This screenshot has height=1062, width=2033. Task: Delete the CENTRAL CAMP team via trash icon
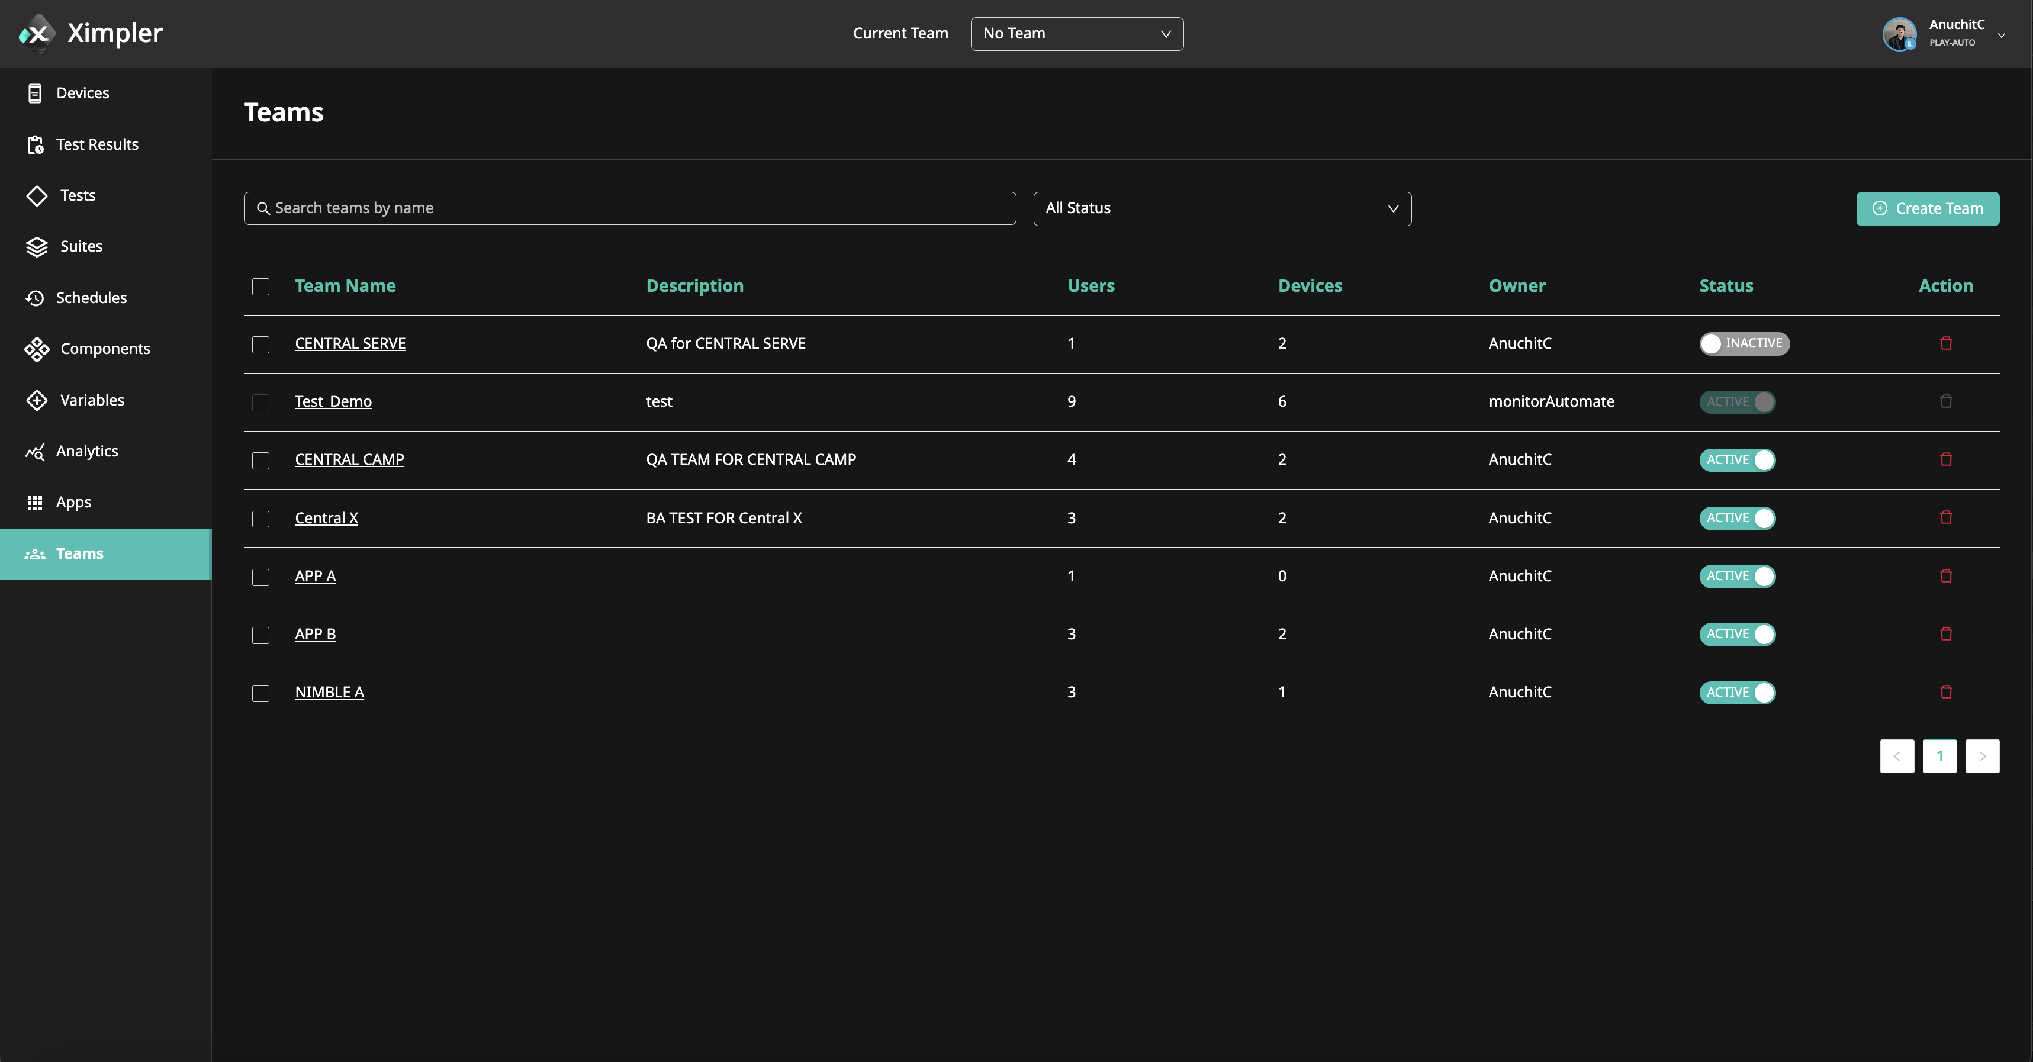(1945, 459)
